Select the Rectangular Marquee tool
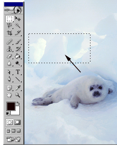This screenshot has height=148, width=117. point(9,19)
